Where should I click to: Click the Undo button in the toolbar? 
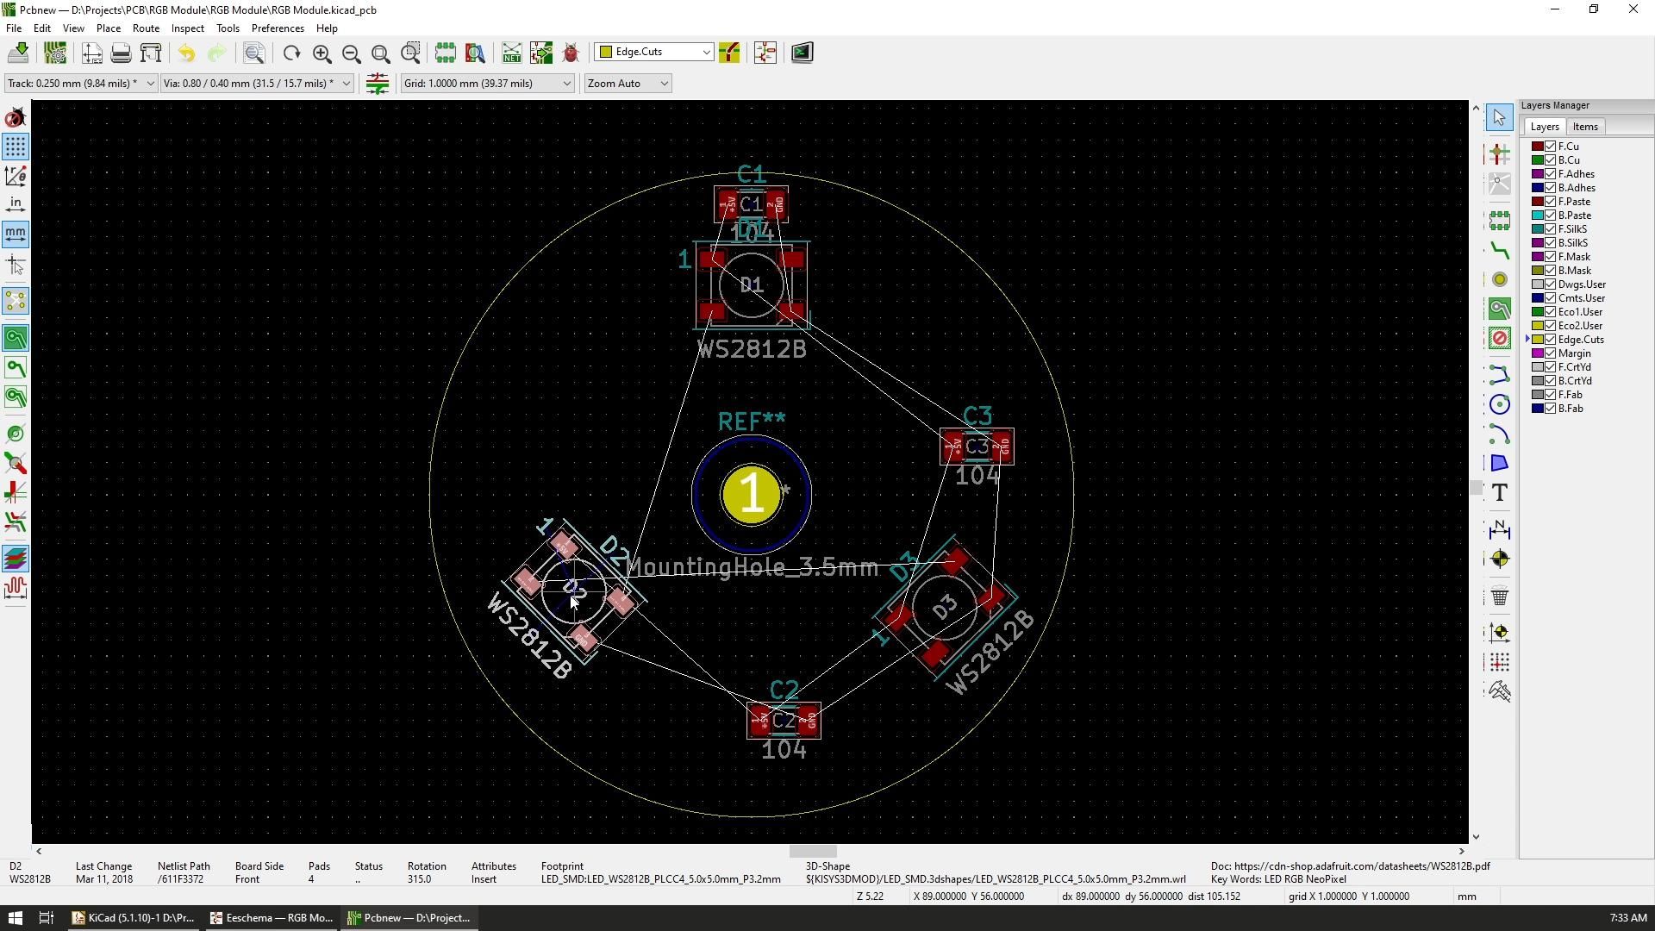click(185, 53)
